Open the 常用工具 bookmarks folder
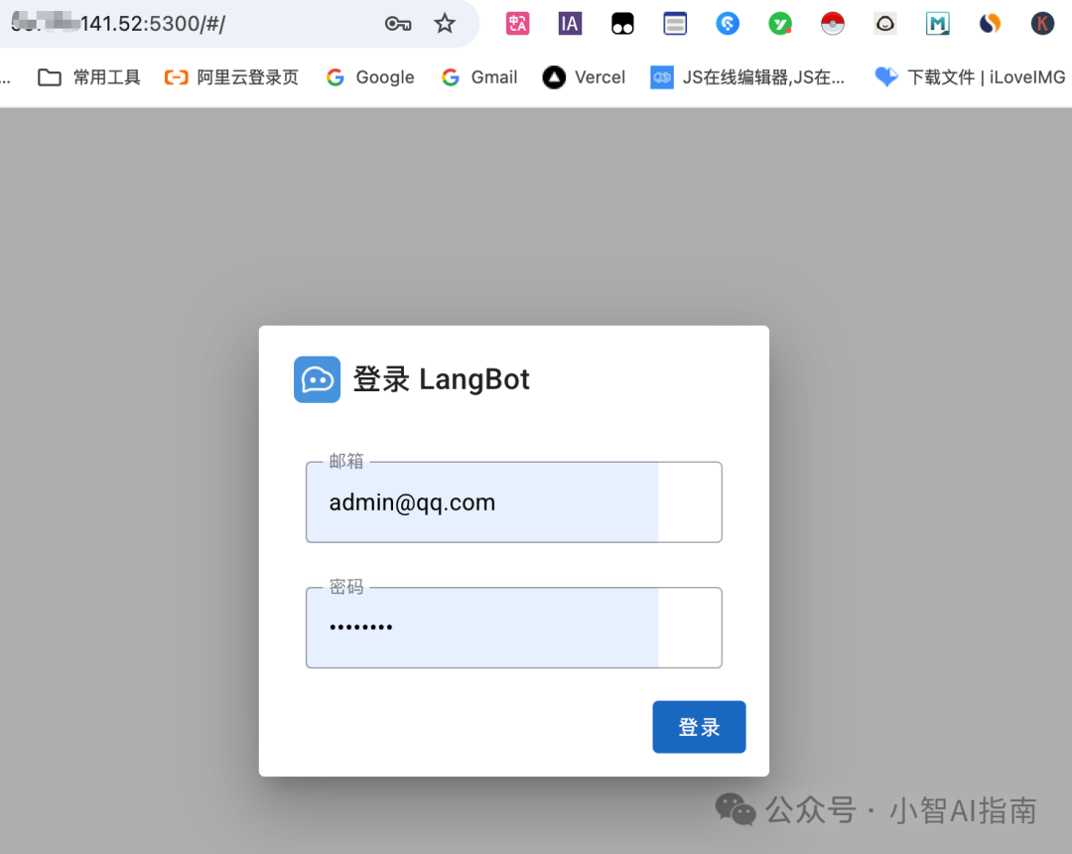Image resolution: width=1072 pixels, height=854 pixels. 89,77
